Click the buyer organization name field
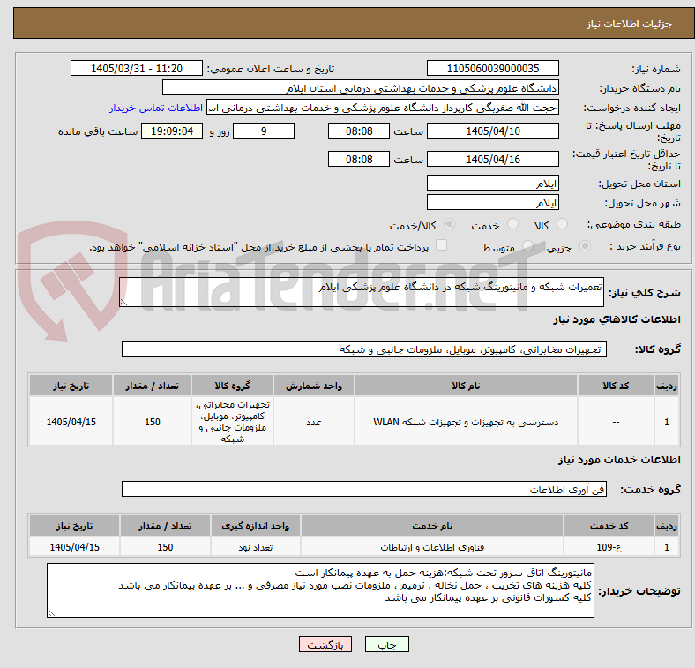Image resolution: width=695 pixels, height=668 pixels. tap(361, 88)
